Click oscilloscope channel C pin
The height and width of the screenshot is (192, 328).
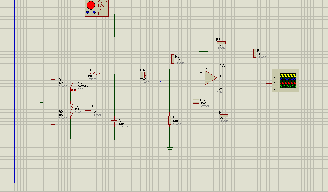(269, 83)
